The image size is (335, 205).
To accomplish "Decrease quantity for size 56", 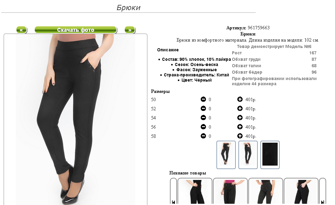I will pyautogui.click(x=203, y=127).
